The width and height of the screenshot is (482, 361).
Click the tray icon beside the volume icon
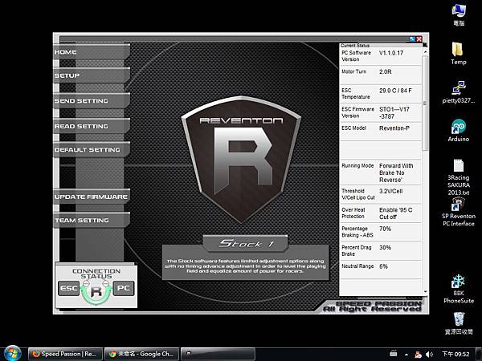coord(418,355)
